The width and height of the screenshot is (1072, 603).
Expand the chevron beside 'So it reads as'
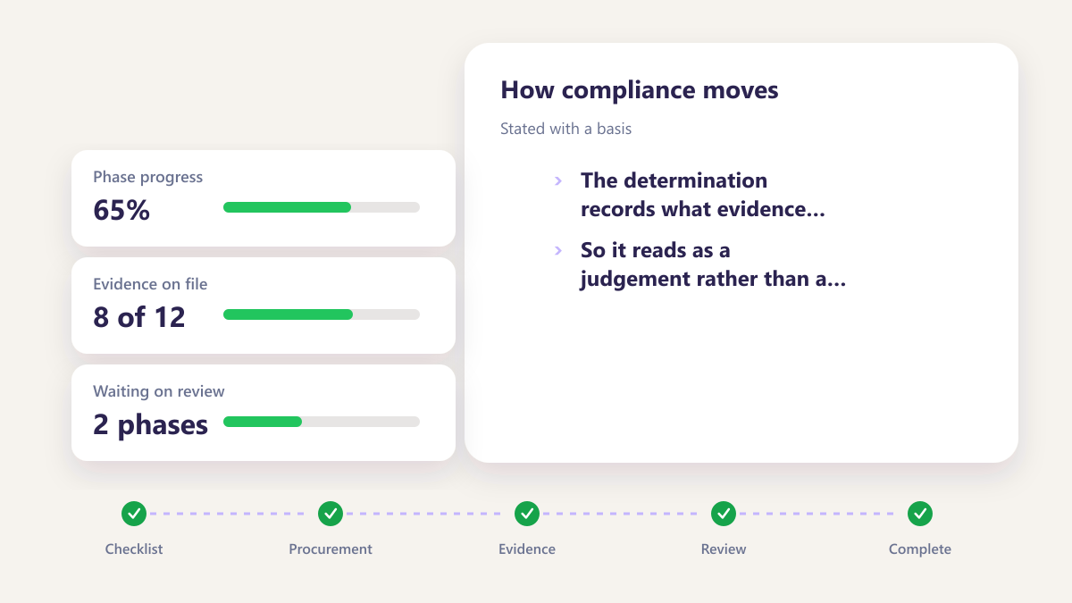click(558, 251)
